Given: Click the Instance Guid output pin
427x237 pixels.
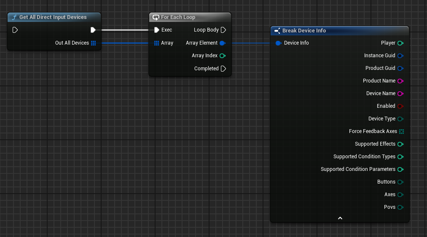Looking at the screenshot, I should click(x=400, y=56).
